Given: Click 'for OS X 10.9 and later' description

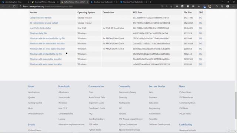Looking at the screenshot, I should tap(113, 28).
